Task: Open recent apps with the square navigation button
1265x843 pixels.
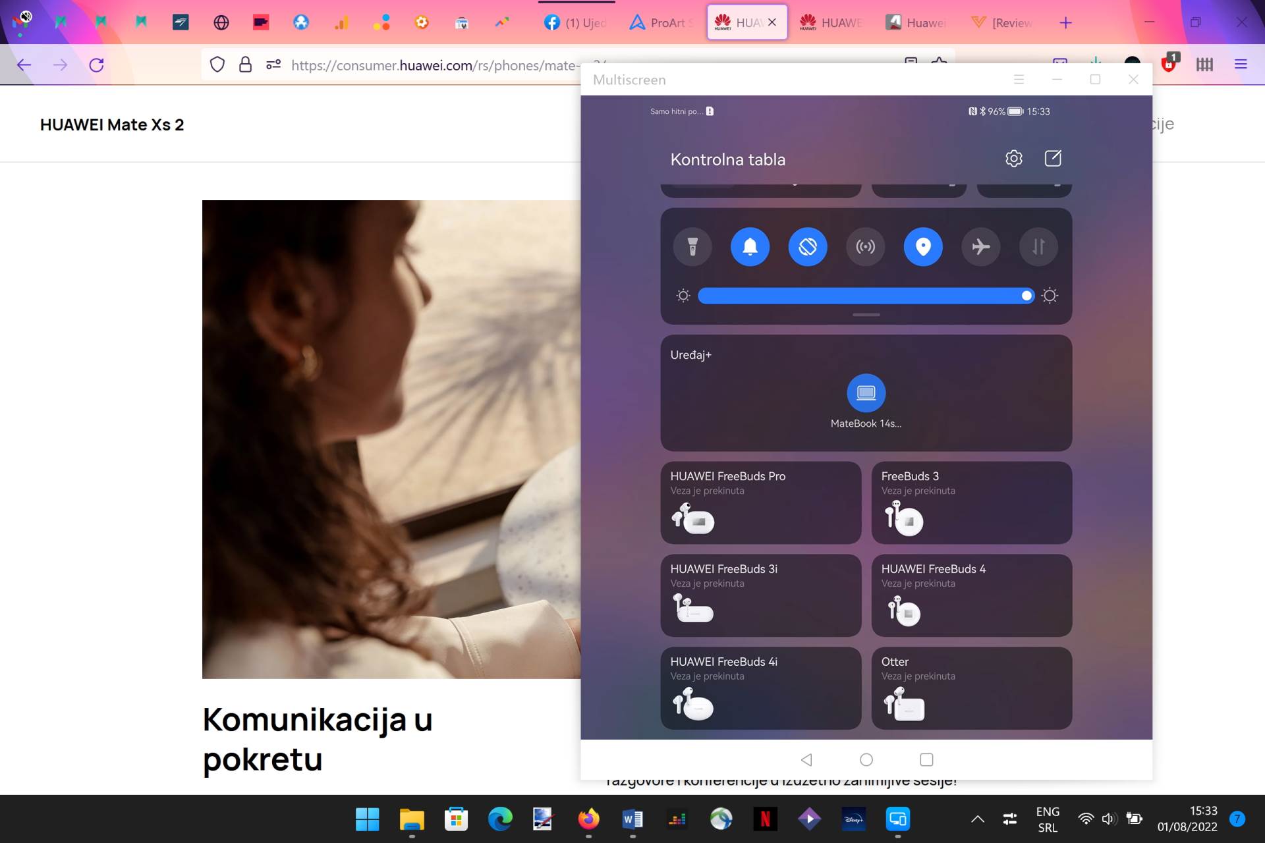Action: pos(926,759)
